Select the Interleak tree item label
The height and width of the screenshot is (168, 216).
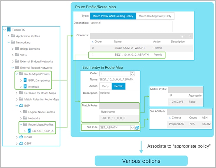(34, 87)
